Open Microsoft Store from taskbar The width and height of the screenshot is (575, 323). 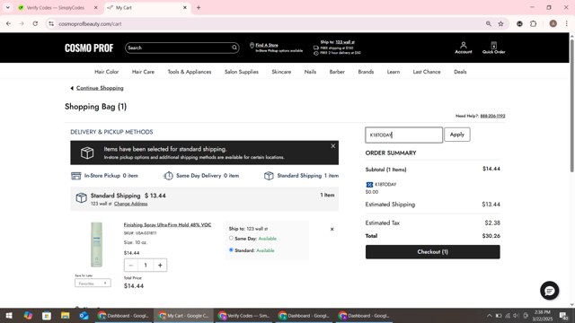(47, 316)
